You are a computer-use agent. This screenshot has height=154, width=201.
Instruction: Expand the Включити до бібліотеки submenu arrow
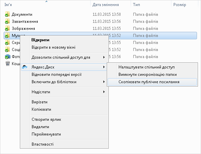click(104, 82)
